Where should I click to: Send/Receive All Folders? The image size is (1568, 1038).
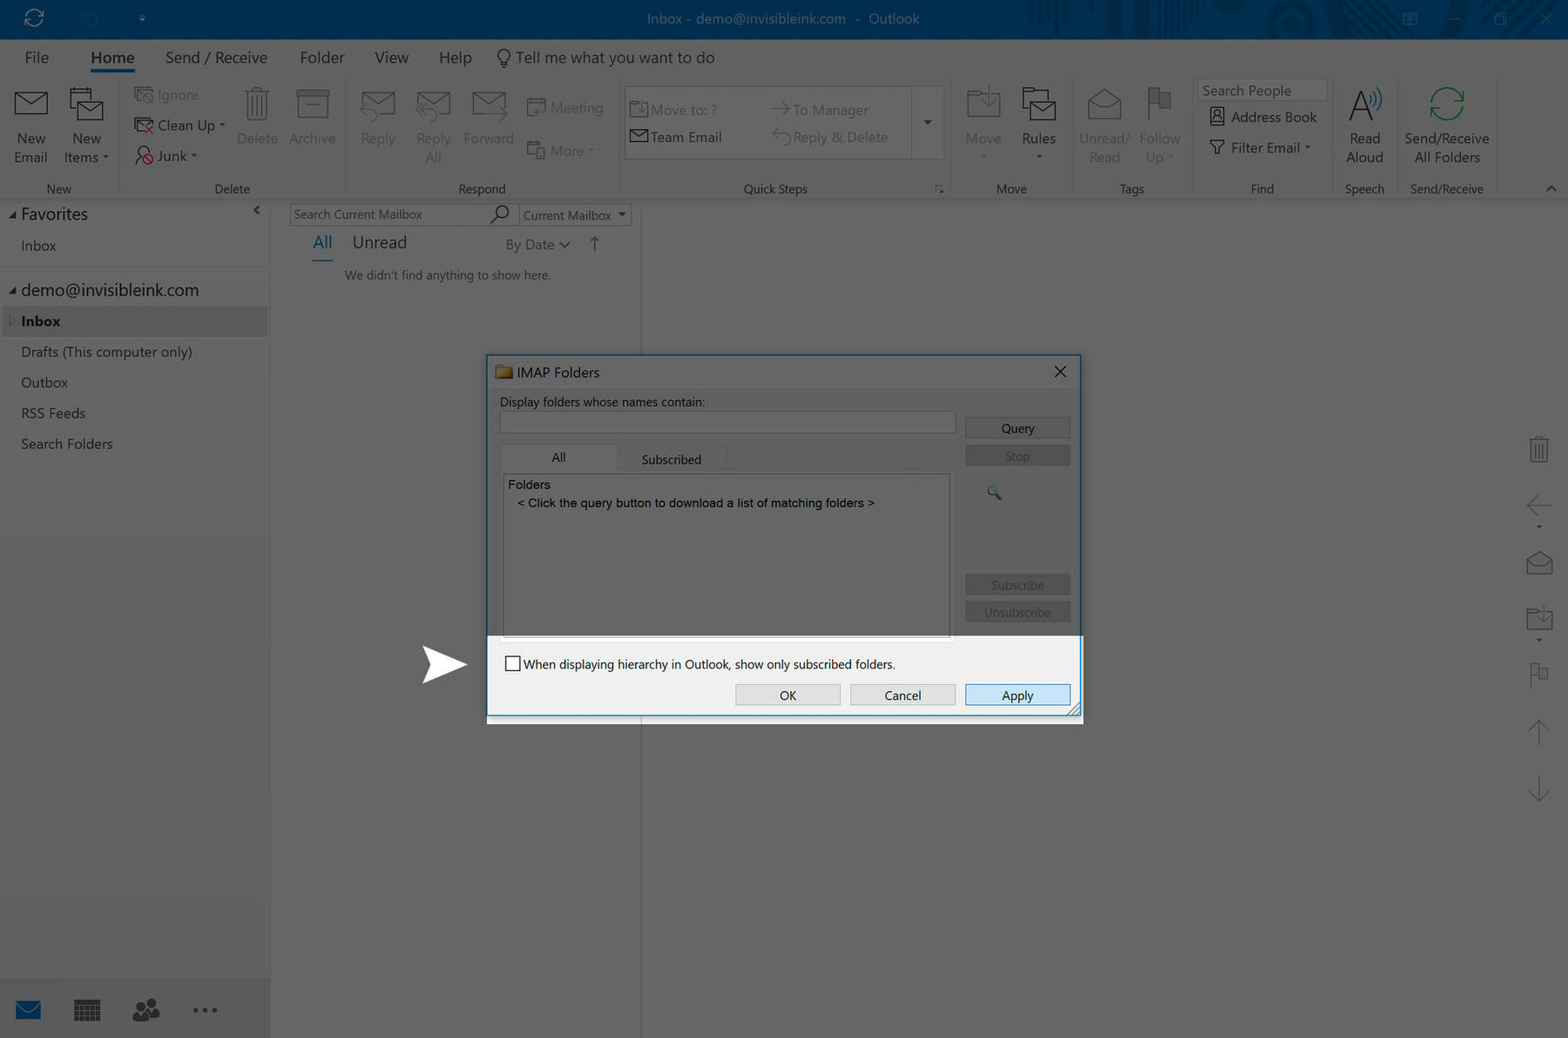(x=1447, y=126)
